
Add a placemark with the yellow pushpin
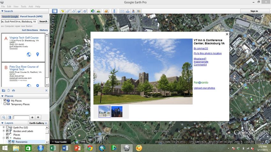[62, 11]
